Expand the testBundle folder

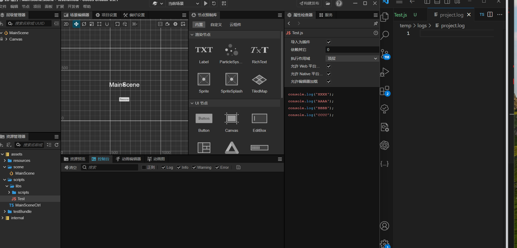[x=5, y=212]
